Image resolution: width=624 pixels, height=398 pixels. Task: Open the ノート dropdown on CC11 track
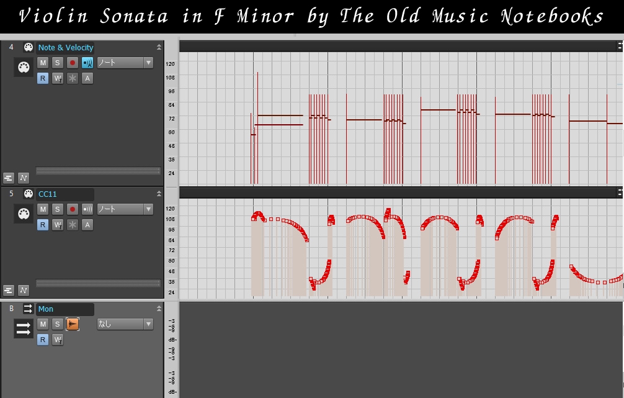(x=125, y=209)
